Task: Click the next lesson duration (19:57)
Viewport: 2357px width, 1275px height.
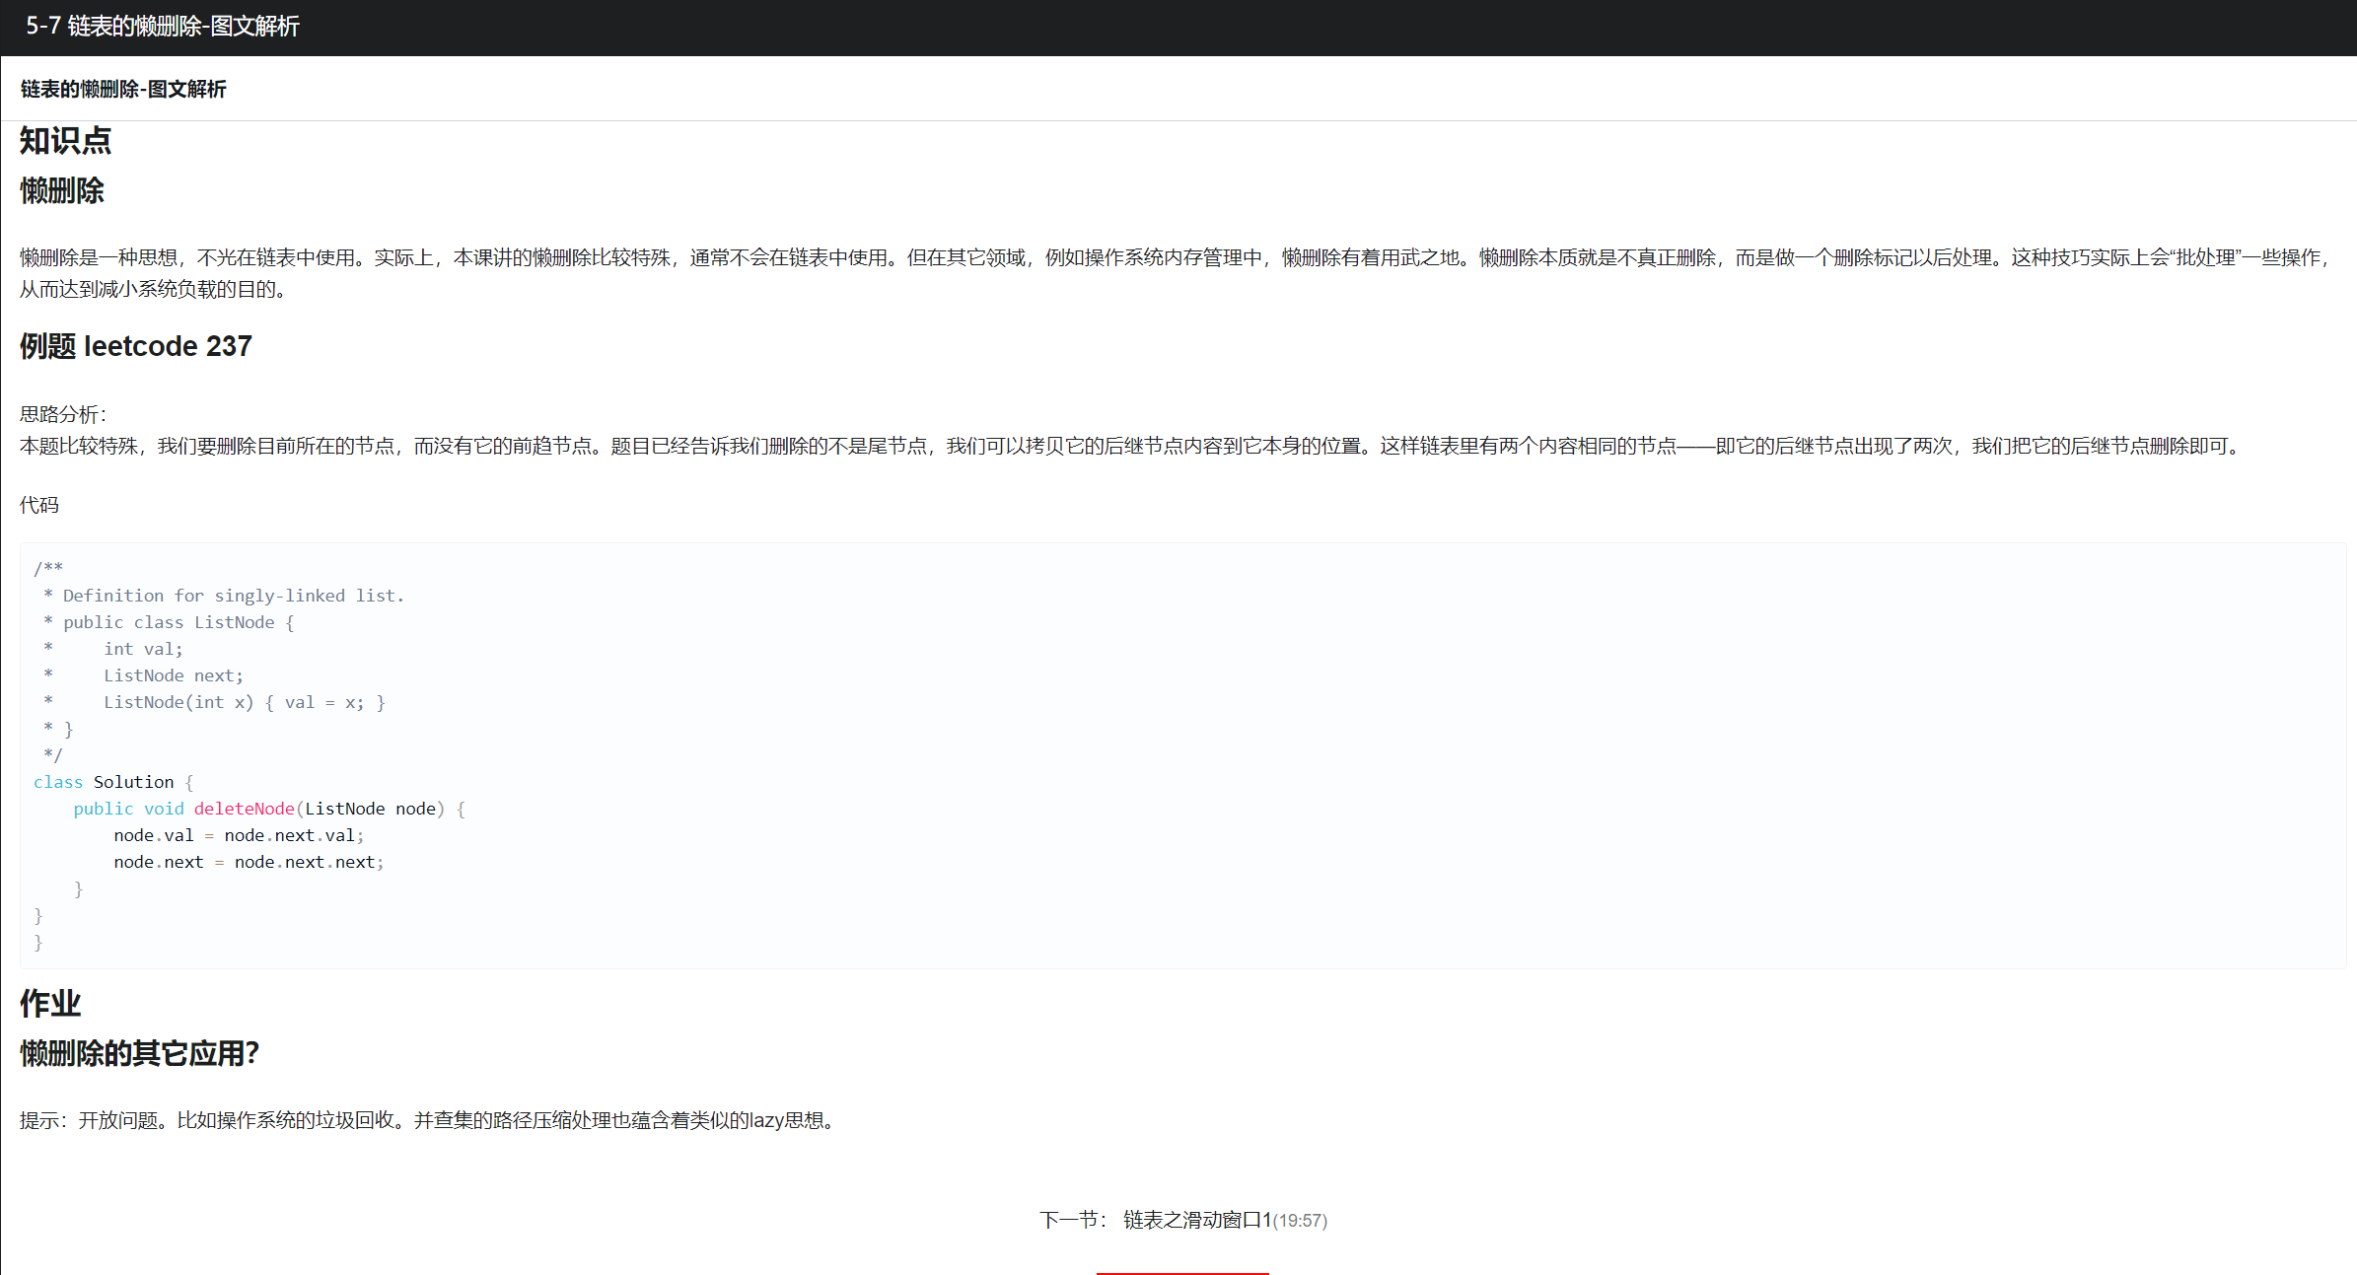Action: 1300,1221
